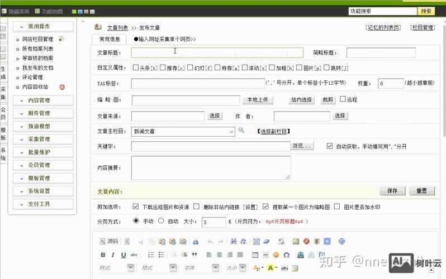The width and height of the screenshot is (446, 279).
Task: Click the undo arrow in editor toolbar
Action: click(210, 242)
